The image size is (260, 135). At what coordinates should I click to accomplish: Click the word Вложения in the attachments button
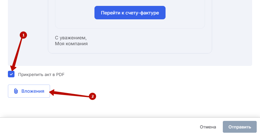(x=33, y=91)
